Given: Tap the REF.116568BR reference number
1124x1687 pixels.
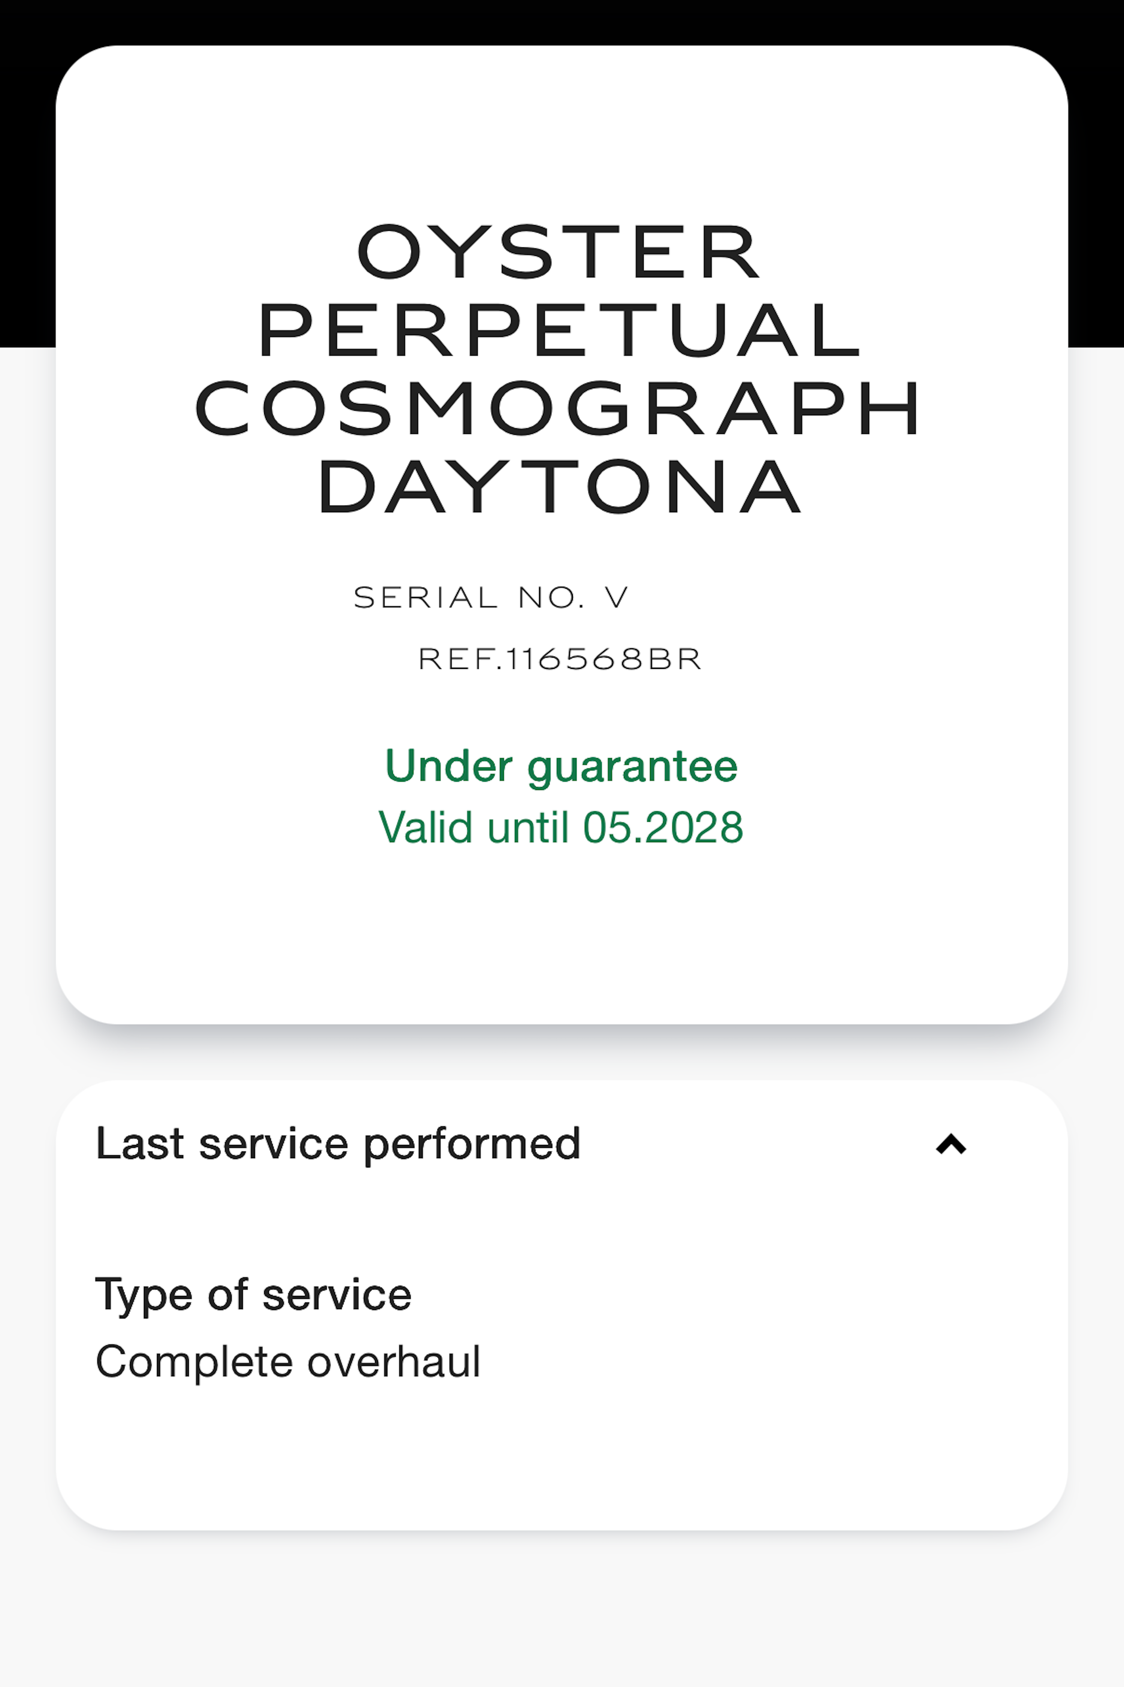Looking at the screenshot, I should point(560,659).
